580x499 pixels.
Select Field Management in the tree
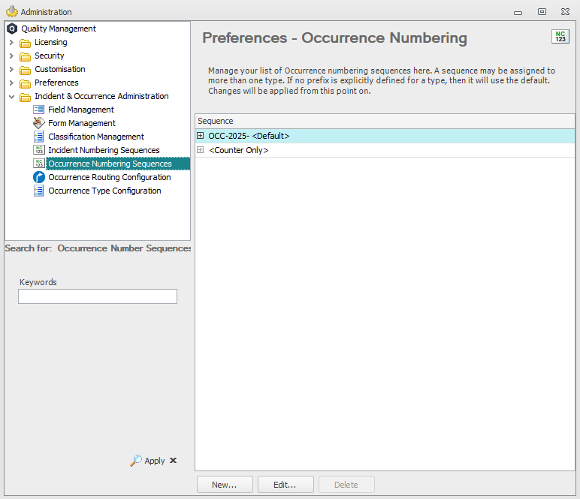point(81,110)
